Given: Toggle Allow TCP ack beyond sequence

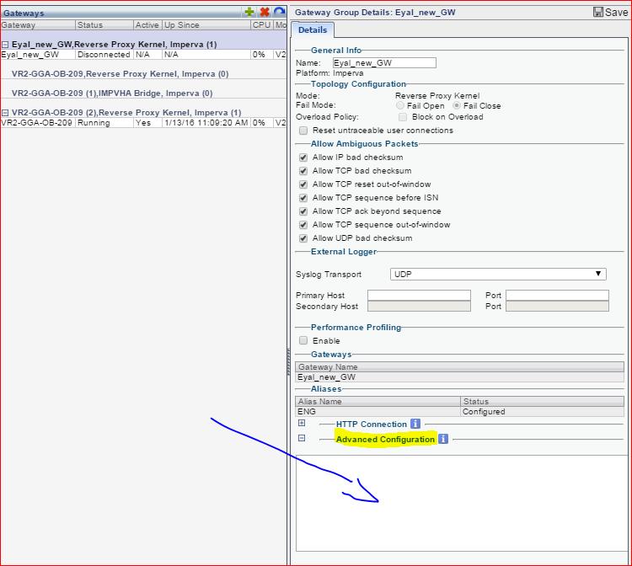Looking at the screenshot, I should 303,211.
